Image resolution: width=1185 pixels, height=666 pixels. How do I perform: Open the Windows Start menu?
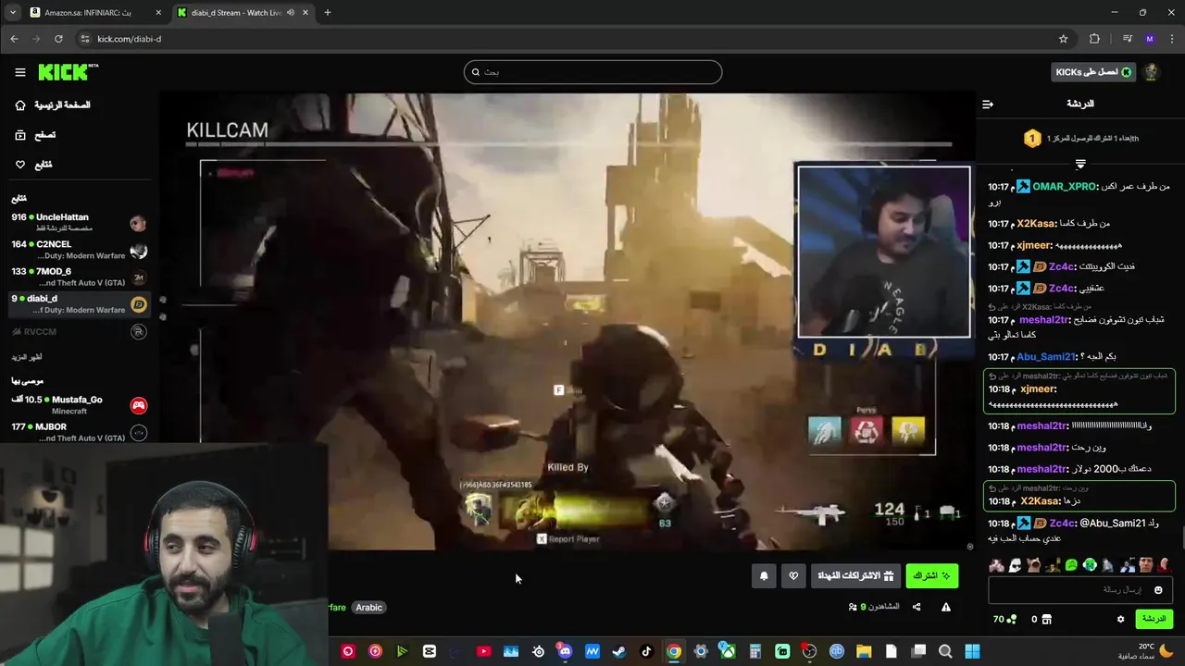pos(972,651)
